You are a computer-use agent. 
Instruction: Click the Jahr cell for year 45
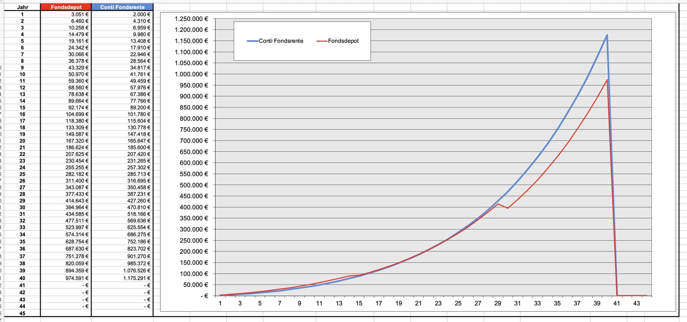click(x=22, y=313)
